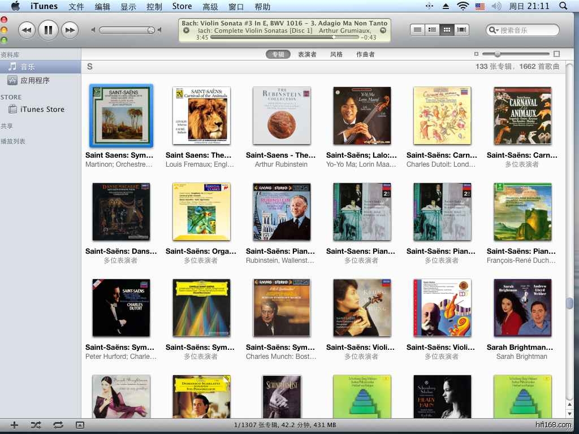Switch to the 作曲者 tab

(365, 54)
